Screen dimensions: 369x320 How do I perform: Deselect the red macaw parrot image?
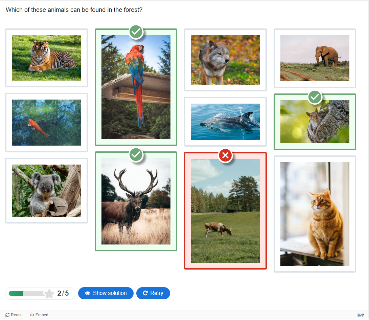(136, 87)
